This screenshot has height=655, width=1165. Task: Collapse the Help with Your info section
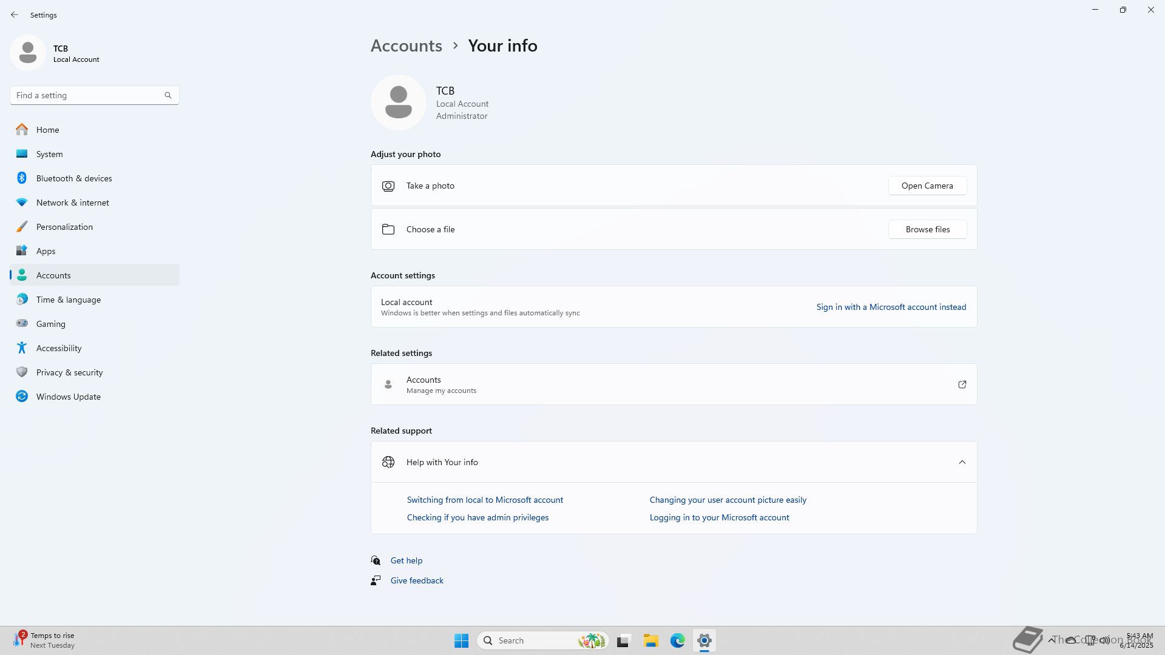tap(962, 462)
